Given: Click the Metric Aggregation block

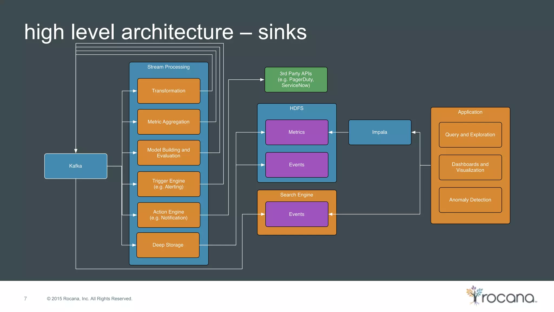Looking at the screenshot, I should (x=169, y=122).
